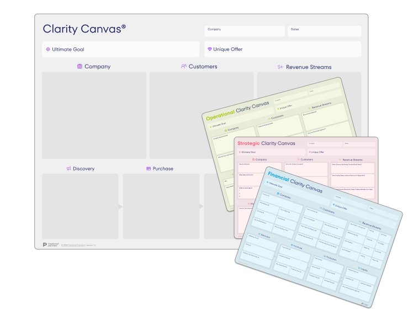
Task: Click Company heading in Strategic canvas
Action: coord(261,159)
